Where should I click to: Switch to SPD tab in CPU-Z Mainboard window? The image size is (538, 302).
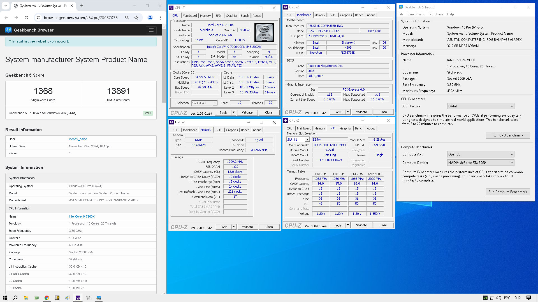(333, 15)
